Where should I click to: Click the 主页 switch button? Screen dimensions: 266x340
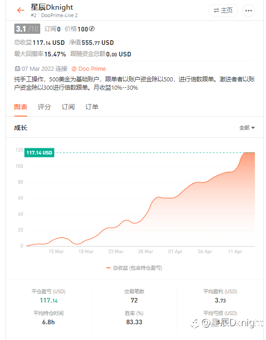[x=223, y=10]
